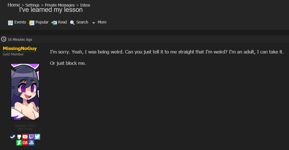Go to Private Messages breadcrumb

[60, 5]
